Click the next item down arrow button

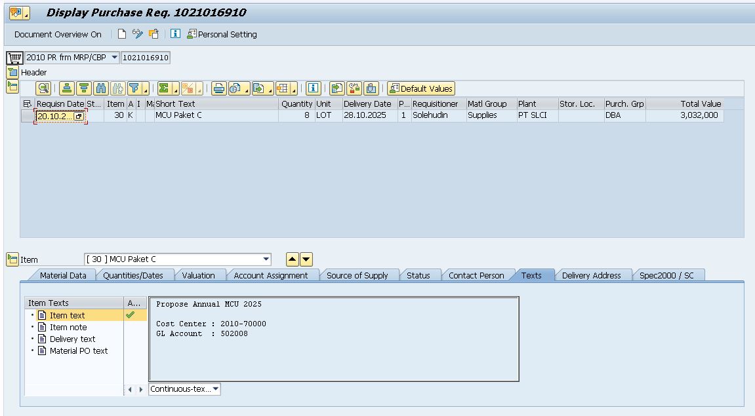306,259
